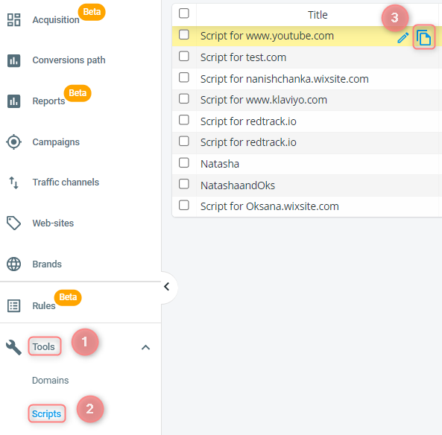The image size is (442, 435).
Task: Select the Natasha row checkbox
Action: click(x=184, y=162)
